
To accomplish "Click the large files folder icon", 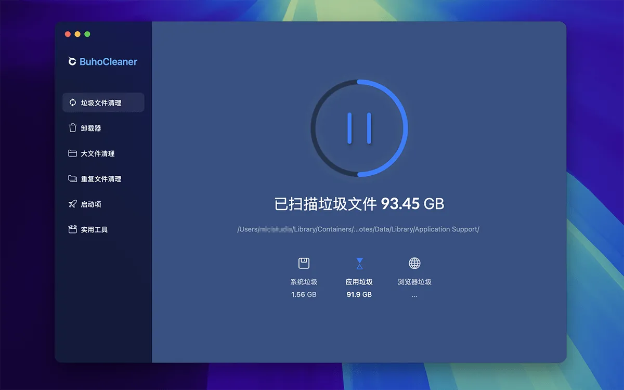I will (x=73, y=153).
